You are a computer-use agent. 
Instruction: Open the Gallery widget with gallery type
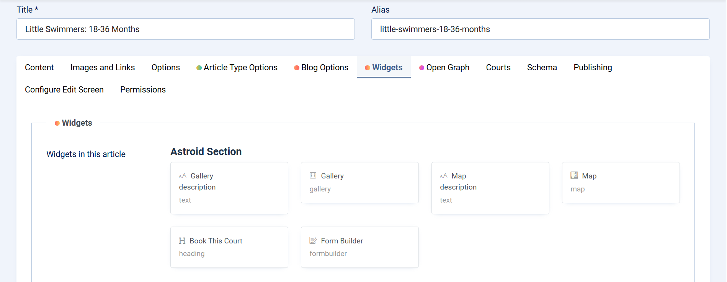[360, 183]
